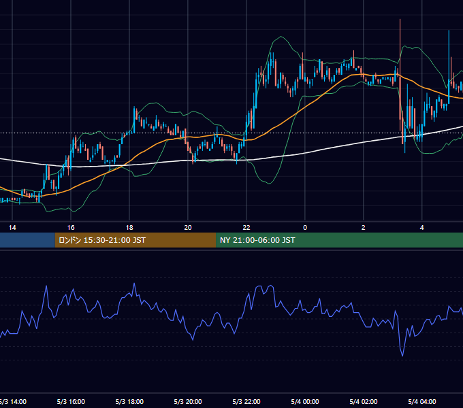
Task: Click the 4 hour axis label
Action: tap(422, 228)
